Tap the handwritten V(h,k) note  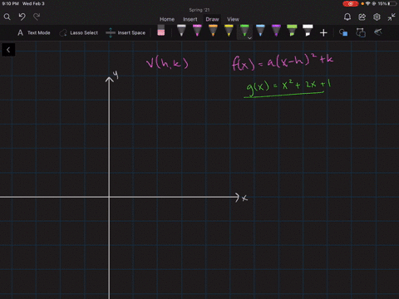point(167,62)
